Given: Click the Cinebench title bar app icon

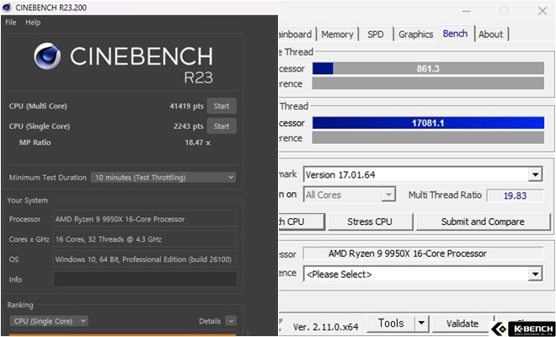Looking at the screenshot, I should [x=7, y=8].
